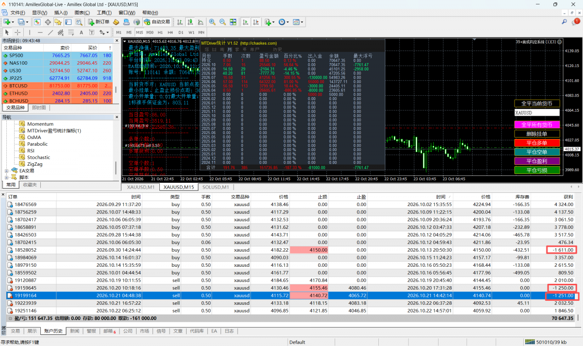Open the 文件(F) menu
Image resolution: width=583 pixels, height=346 pixels.
18,13
